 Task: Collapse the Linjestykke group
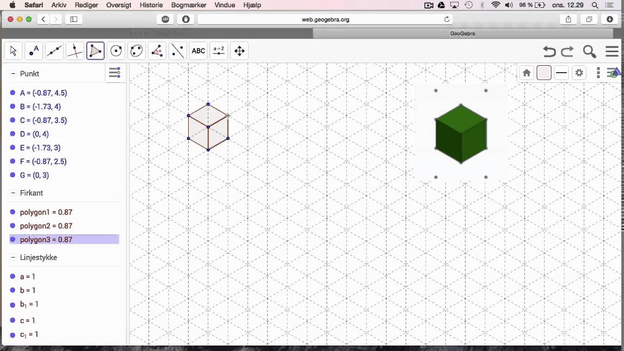[x=13, y=257]
